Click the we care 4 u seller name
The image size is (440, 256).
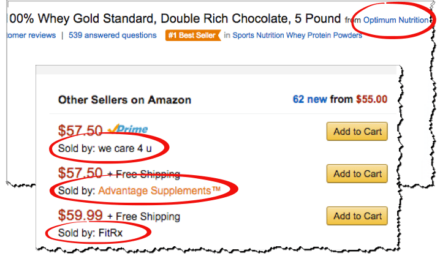coord(125,148)
